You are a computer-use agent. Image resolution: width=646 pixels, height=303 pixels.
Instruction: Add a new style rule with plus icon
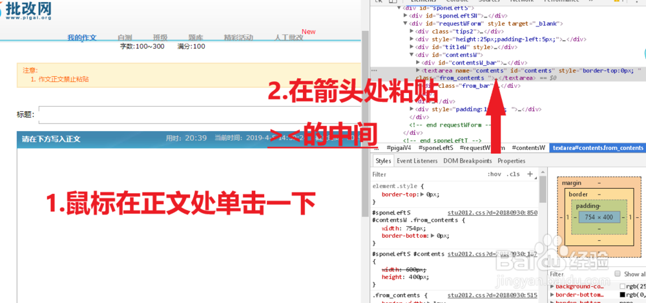pyautogui.click(x=530, y=174)
